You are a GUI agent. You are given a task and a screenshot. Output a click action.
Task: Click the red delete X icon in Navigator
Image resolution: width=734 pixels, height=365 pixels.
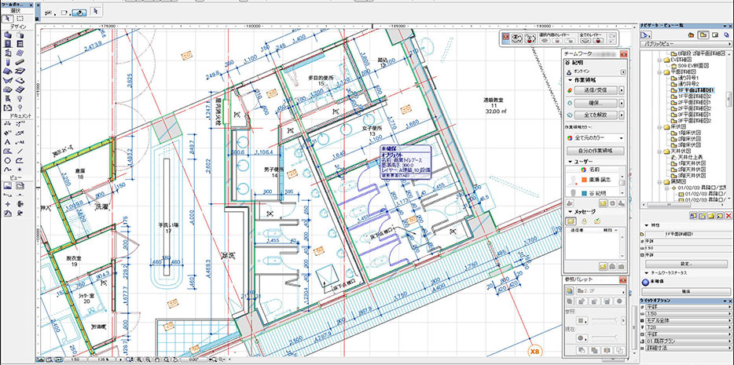coord(728,216)
